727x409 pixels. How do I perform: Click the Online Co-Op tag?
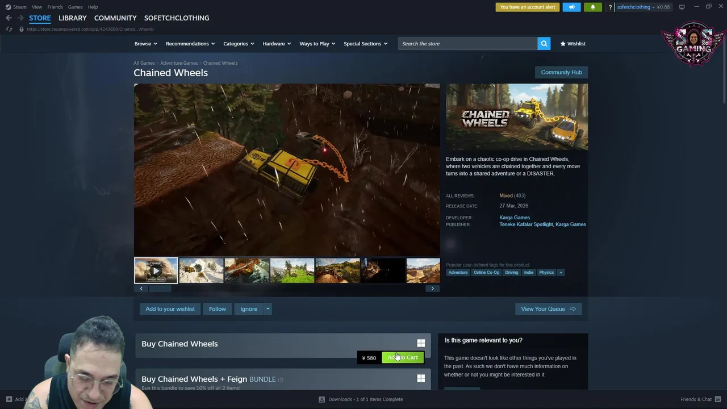tap(486, 273)
